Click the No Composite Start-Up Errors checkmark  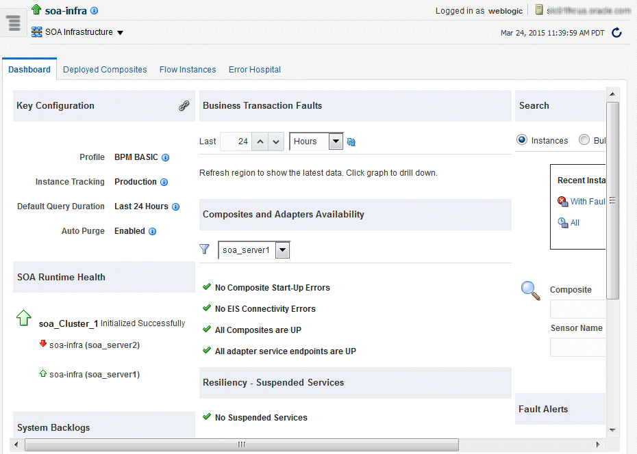(207, 287)
